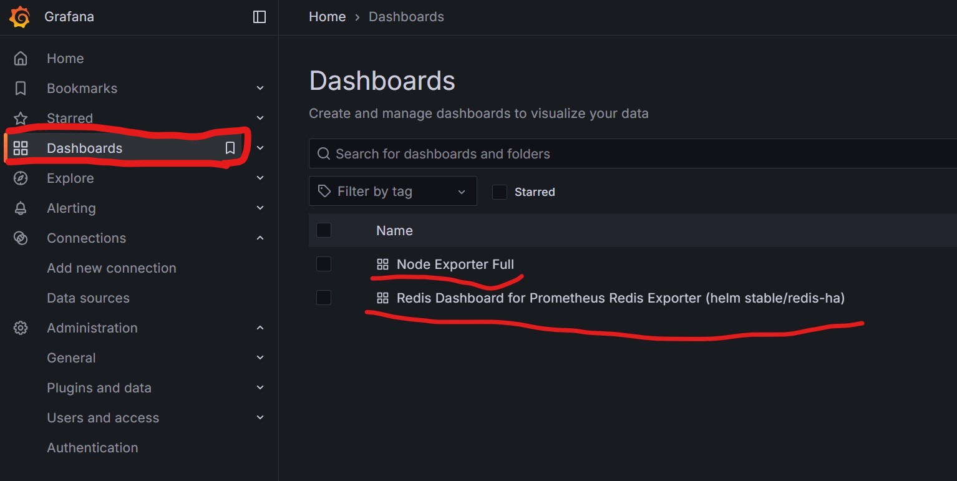Viewport: 957px width, 481px height.
Task: Open the Filter by tag dropdown
Action: [392, 192]
